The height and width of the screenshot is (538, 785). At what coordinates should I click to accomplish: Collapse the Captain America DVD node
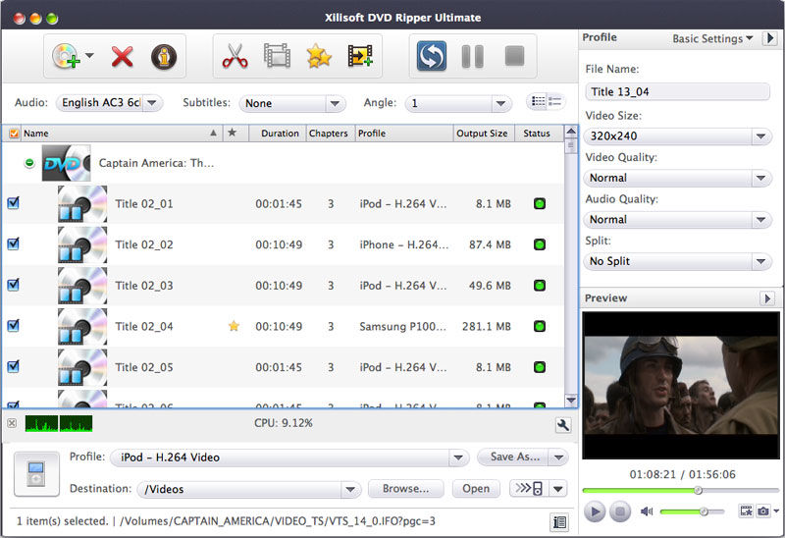point(29,163)
